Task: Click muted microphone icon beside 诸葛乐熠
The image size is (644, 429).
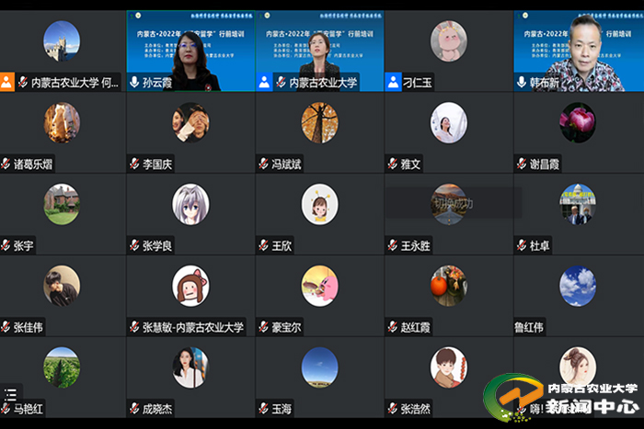Action: (6, 164)
